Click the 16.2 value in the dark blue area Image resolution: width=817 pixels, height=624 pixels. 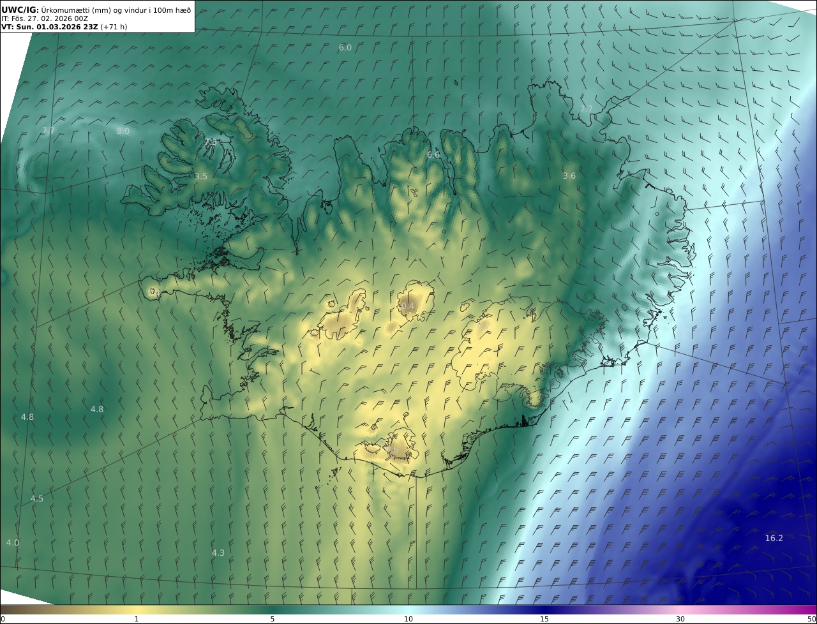(x=774, y=538)
